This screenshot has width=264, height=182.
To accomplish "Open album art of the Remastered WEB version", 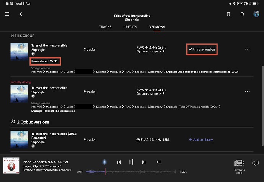I will 19,52.
